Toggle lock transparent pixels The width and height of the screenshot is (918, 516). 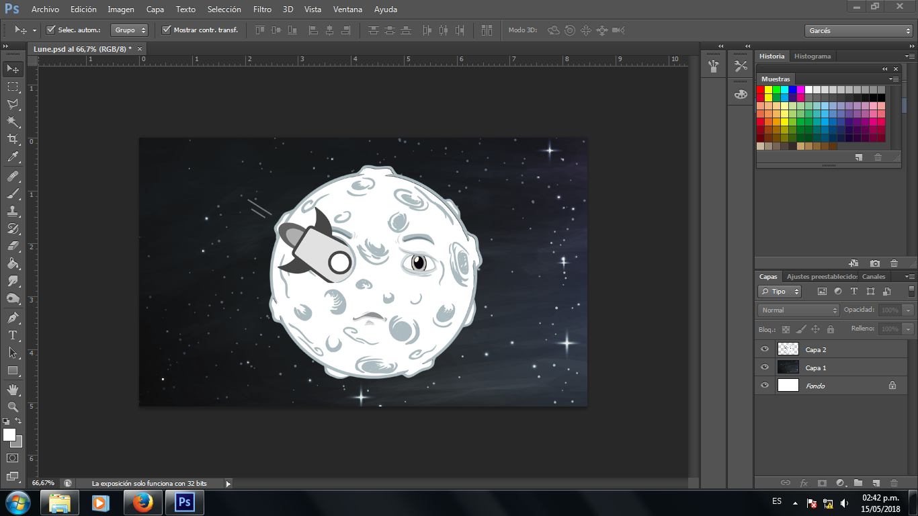click(786, 329)
